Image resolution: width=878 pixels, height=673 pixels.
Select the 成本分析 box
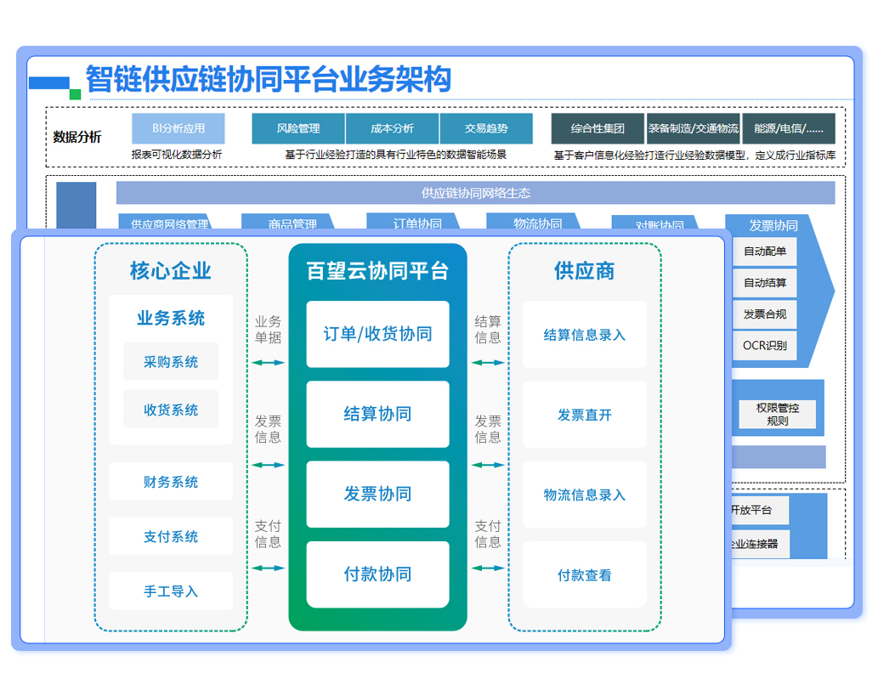392,128
